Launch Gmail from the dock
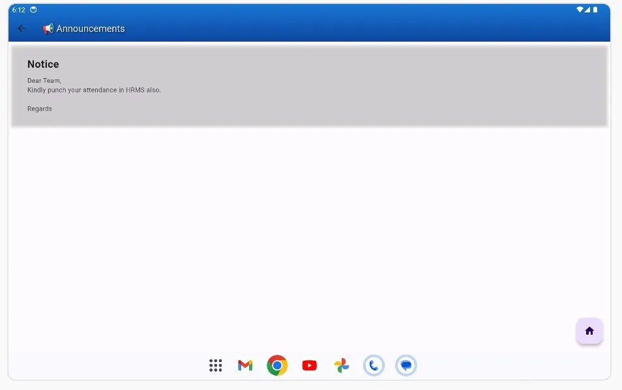 click(245, 365)
